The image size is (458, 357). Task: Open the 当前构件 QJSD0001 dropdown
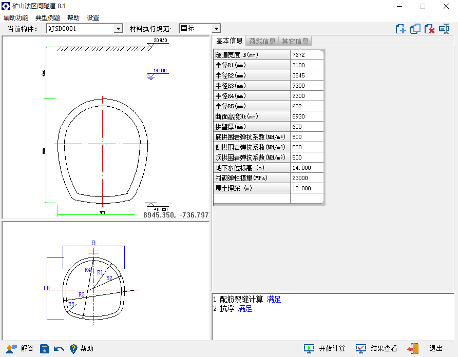pos(118,29)
